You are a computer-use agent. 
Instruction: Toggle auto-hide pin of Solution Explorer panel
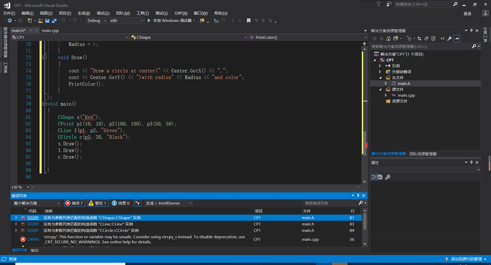click(x=472, y=31)
